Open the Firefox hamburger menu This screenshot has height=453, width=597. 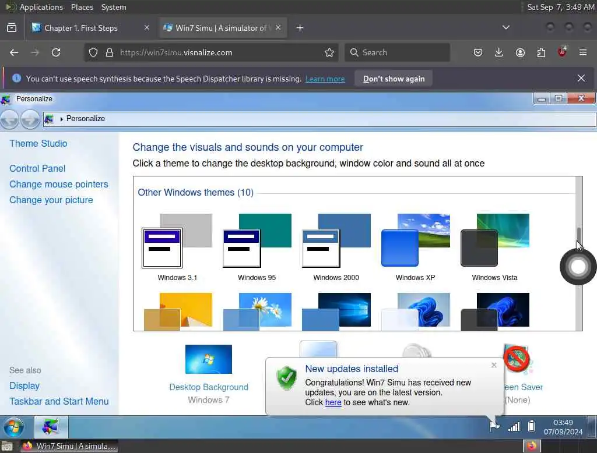tap(583, 52)
